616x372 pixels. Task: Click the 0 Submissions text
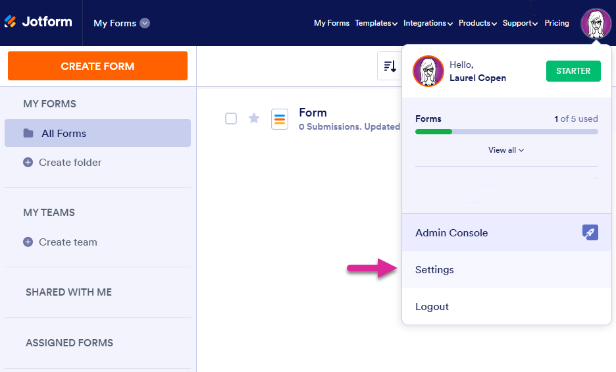(330, 126)
